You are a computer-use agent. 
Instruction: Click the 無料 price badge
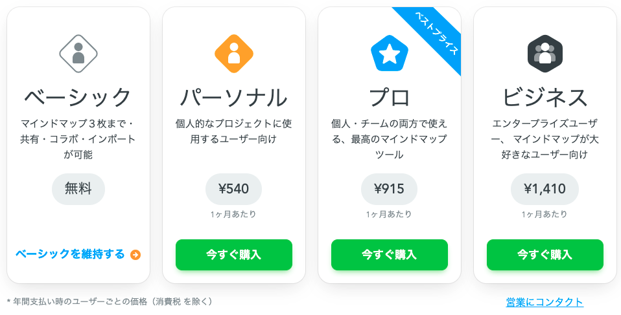click(x=78, y=189)
